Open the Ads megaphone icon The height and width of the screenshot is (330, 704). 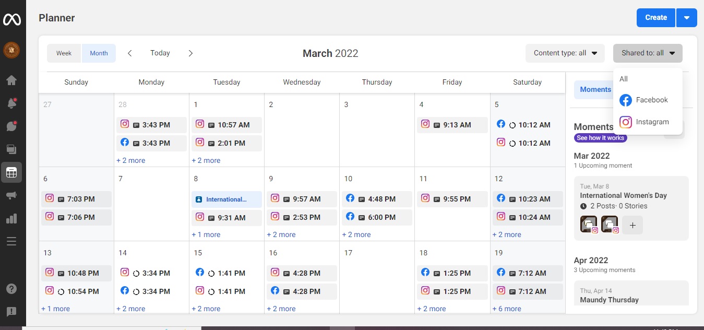pyautogui.click(x=11, y=195)
